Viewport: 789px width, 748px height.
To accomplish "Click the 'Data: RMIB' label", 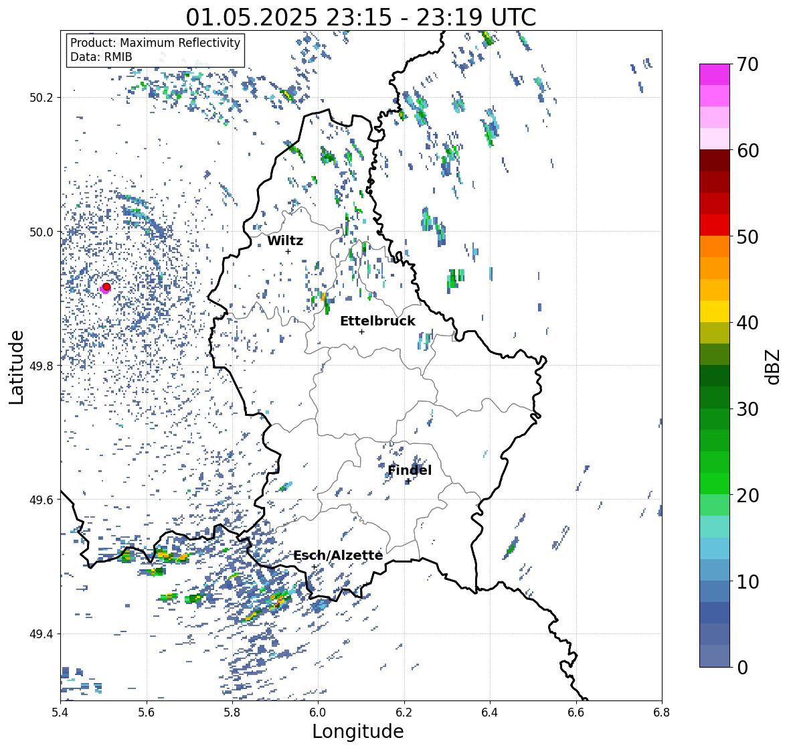I will [101, 57].
